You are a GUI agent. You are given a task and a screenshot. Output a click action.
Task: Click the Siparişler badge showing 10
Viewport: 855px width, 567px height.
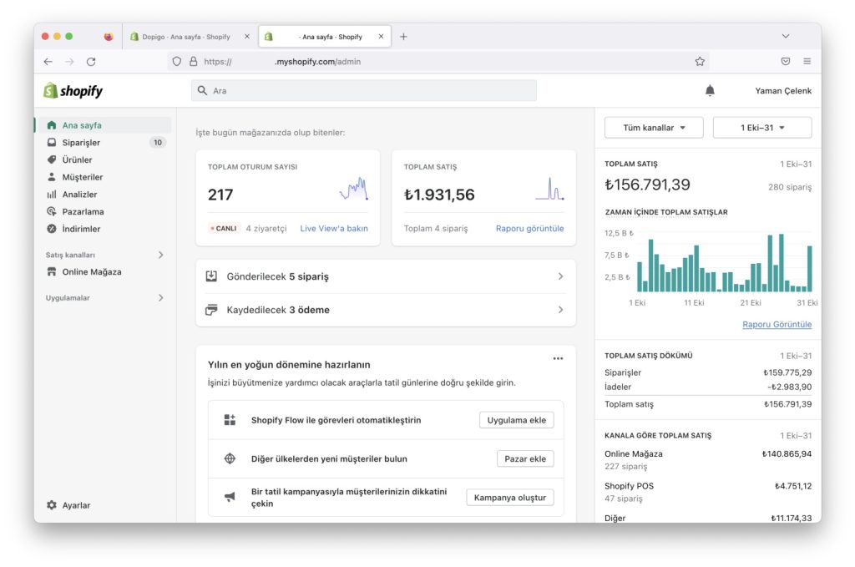click(158, 142)
